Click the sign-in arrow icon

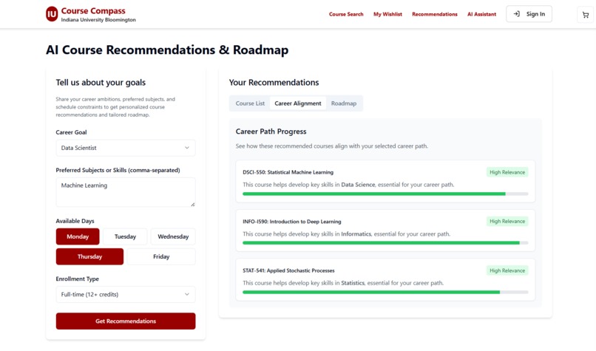[517, 14]
